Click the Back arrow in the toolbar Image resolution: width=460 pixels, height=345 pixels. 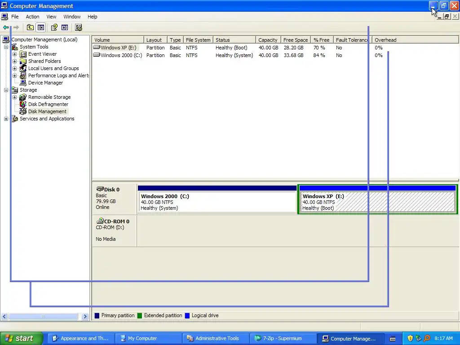(5, 27)
